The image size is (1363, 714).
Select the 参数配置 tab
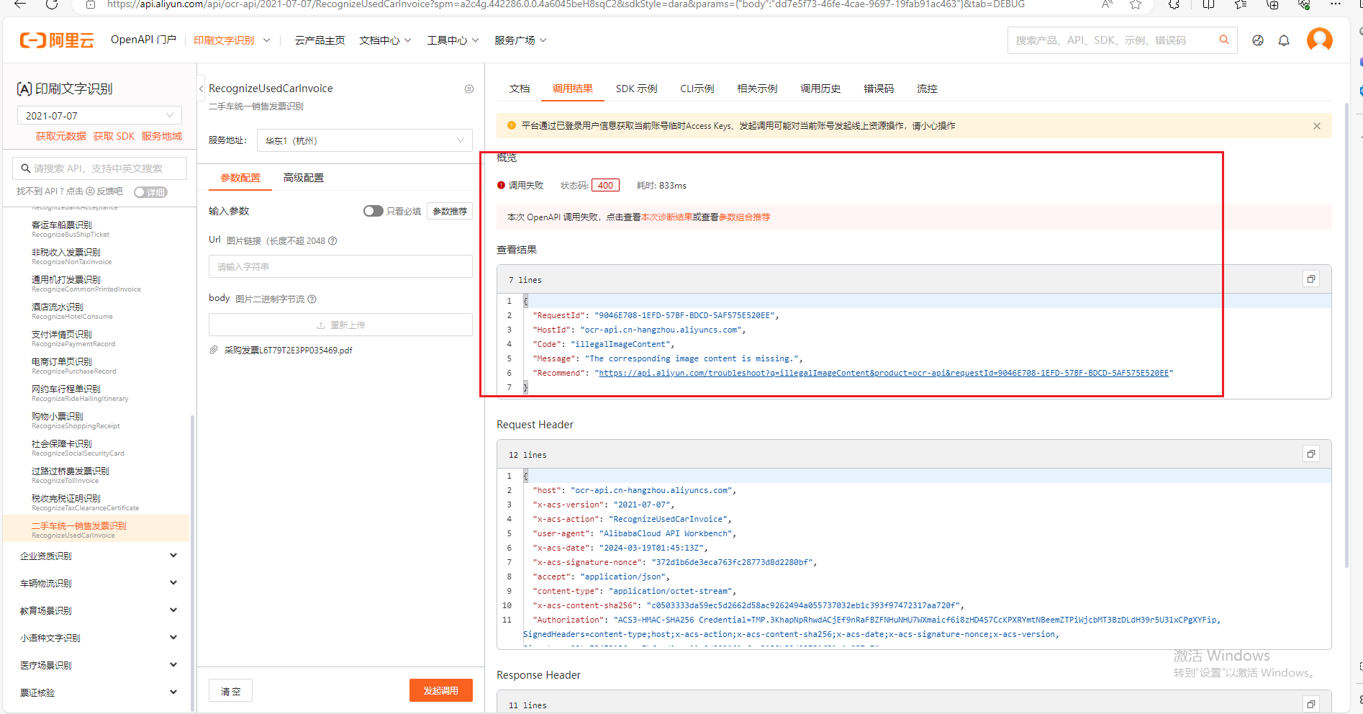click(x=240, y=178)
